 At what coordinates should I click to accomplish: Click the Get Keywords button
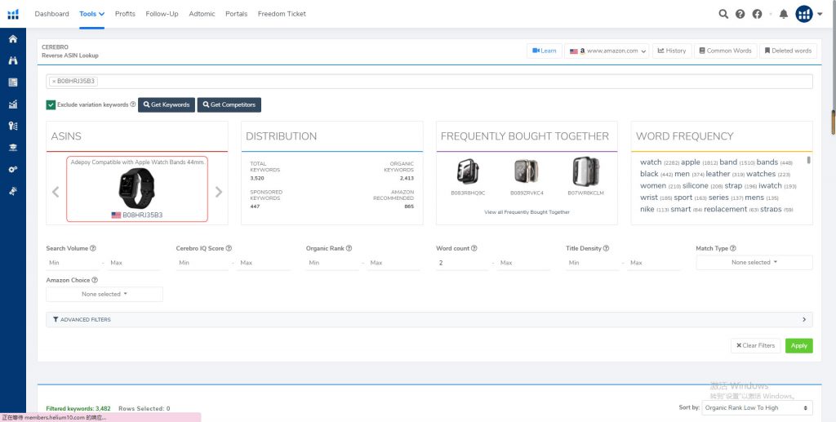tap(166, 104)
